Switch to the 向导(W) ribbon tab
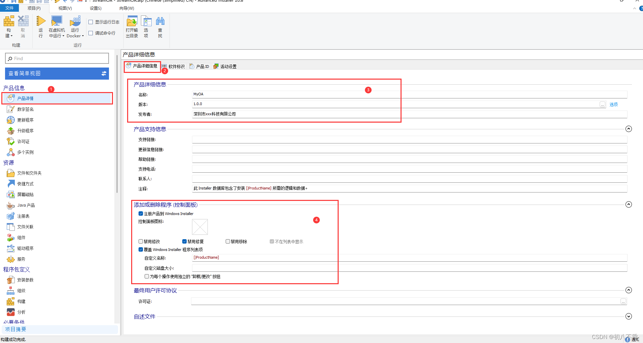The height and width of the screenshot is (343, 643). point(127,8)
